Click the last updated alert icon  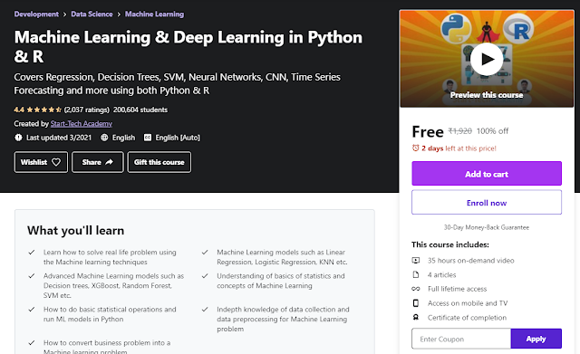pyautogui.click(x=18, y=138)
